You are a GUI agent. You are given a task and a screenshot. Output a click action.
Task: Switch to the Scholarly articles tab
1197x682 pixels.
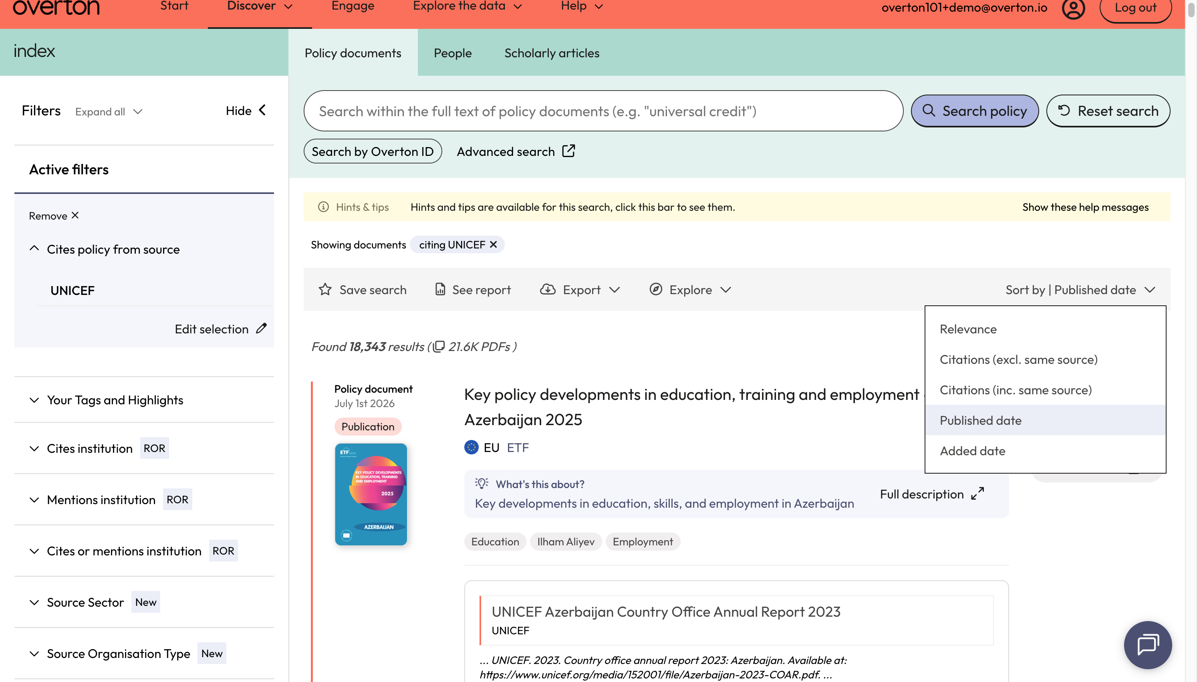pos(552,53)
